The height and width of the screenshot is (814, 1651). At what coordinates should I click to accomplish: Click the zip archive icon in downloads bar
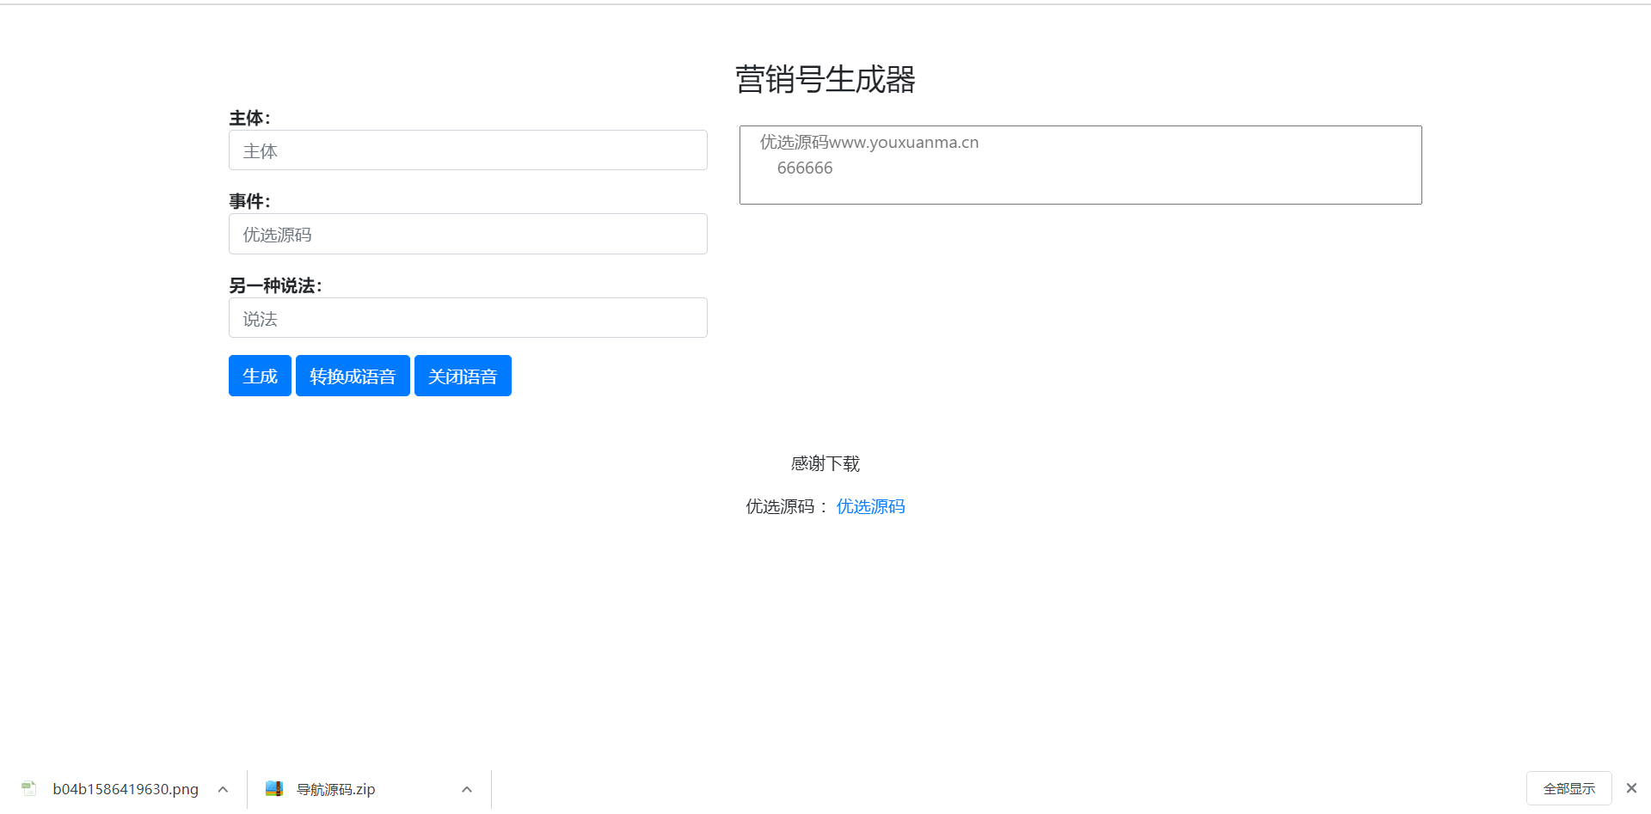(x=274, y=788)
